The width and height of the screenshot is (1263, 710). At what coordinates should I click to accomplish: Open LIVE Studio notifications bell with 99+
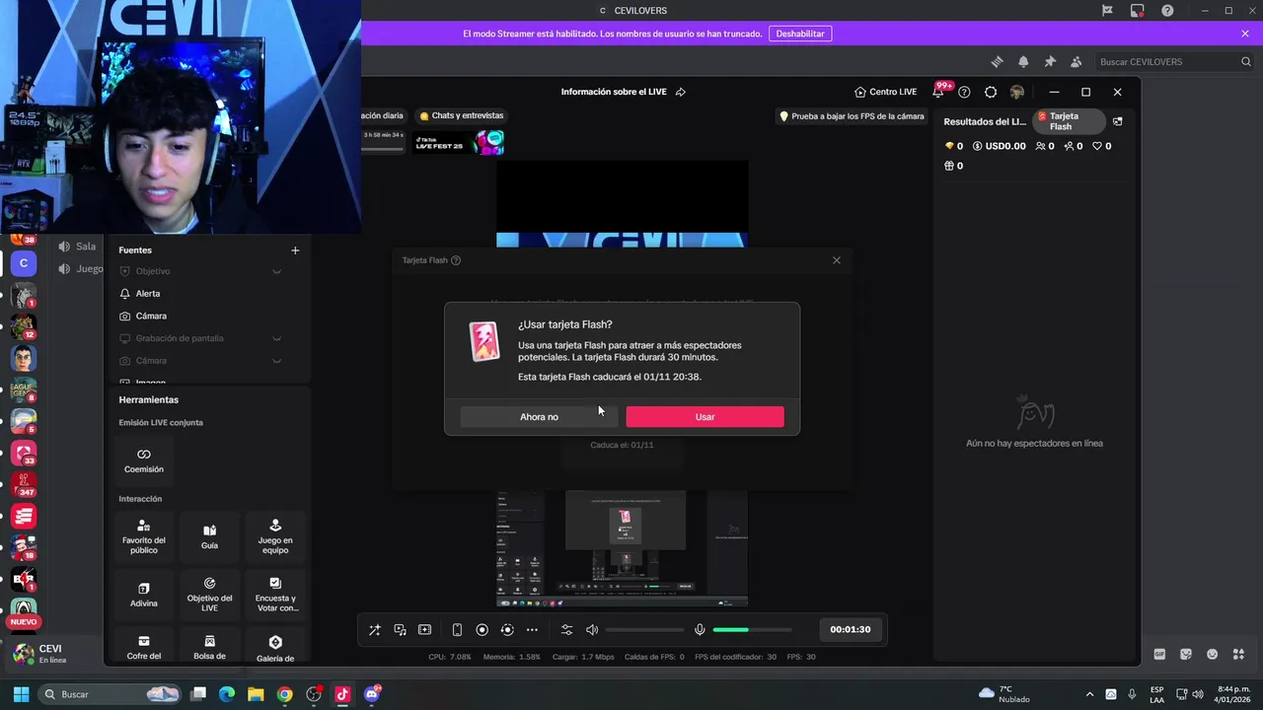click(x=939, y=92)
